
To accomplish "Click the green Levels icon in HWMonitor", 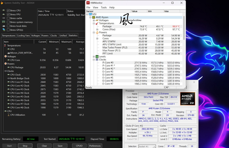I will pos(97,56).
